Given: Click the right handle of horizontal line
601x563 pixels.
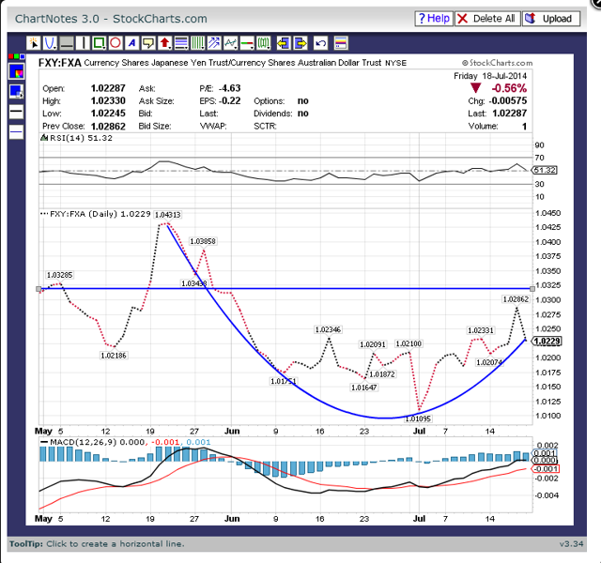Looking at the screenshot, I should pos(532,289).
